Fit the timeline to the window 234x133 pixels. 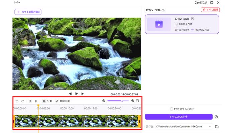pyautogui.click(x=137, y=101)
